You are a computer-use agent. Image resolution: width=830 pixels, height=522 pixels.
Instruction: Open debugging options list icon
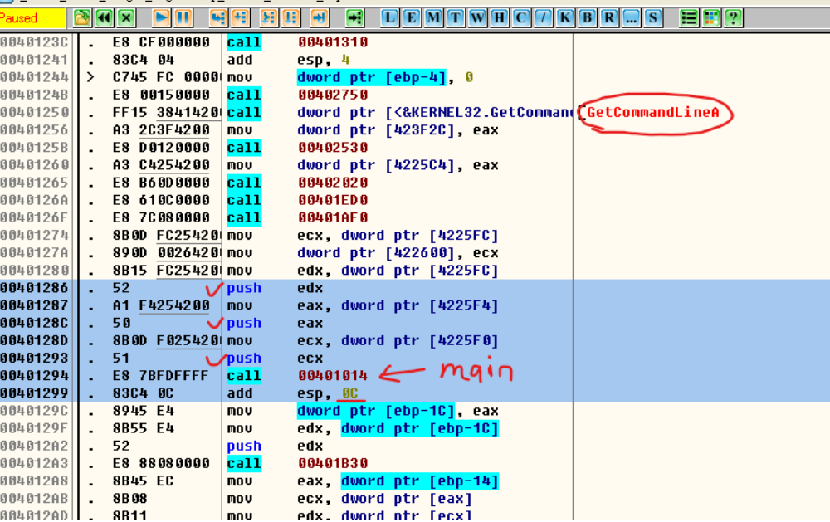point(689,17)
